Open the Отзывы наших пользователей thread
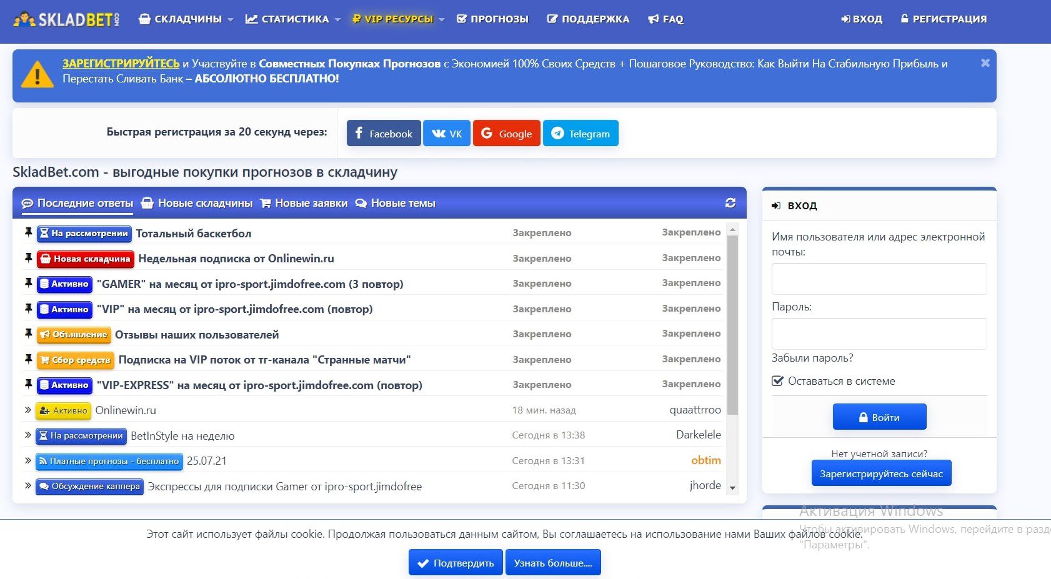This screenshot has height=579, width=1051. point(197,335)
